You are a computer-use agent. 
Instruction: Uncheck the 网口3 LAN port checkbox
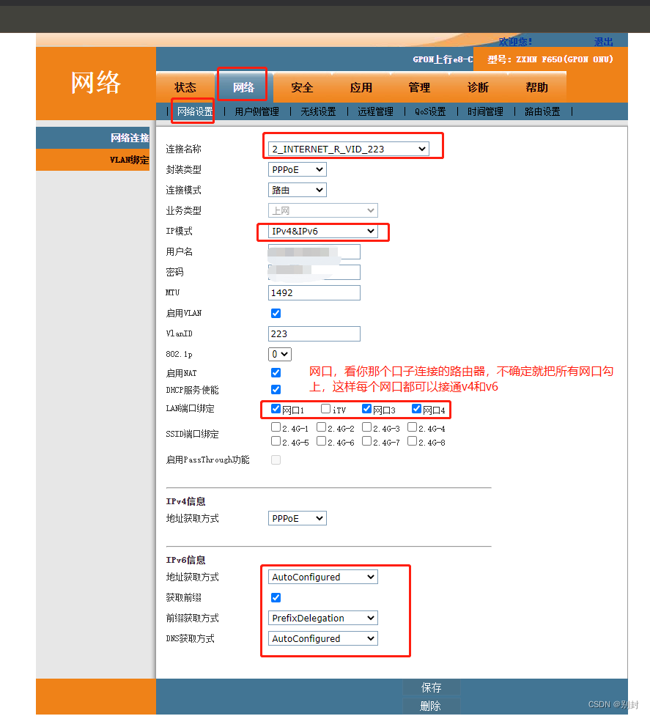tap(366, 409)
